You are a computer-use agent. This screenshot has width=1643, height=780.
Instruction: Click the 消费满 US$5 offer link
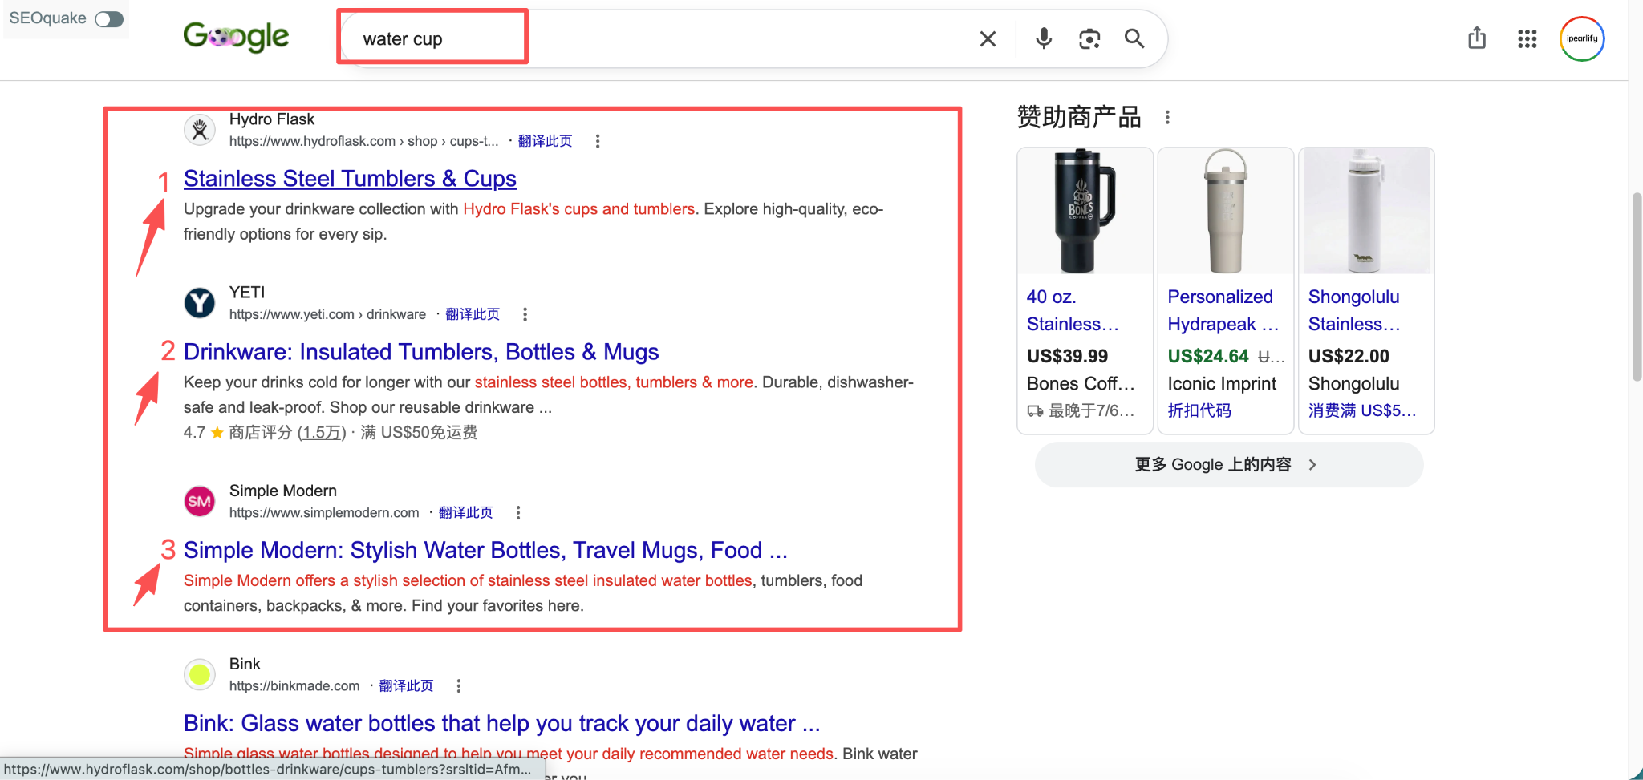[x=1362, y=410]
